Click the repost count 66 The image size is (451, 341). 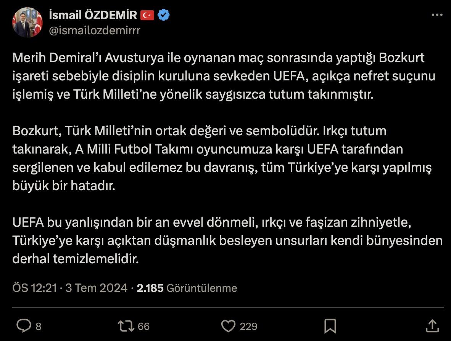(x=143, y=327)
